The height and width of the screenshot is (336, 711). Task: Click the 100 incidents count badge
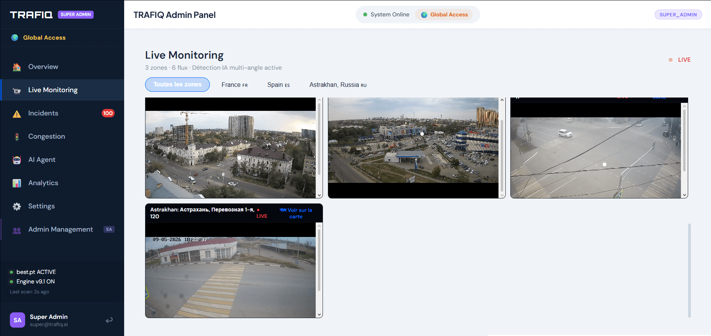108,113
